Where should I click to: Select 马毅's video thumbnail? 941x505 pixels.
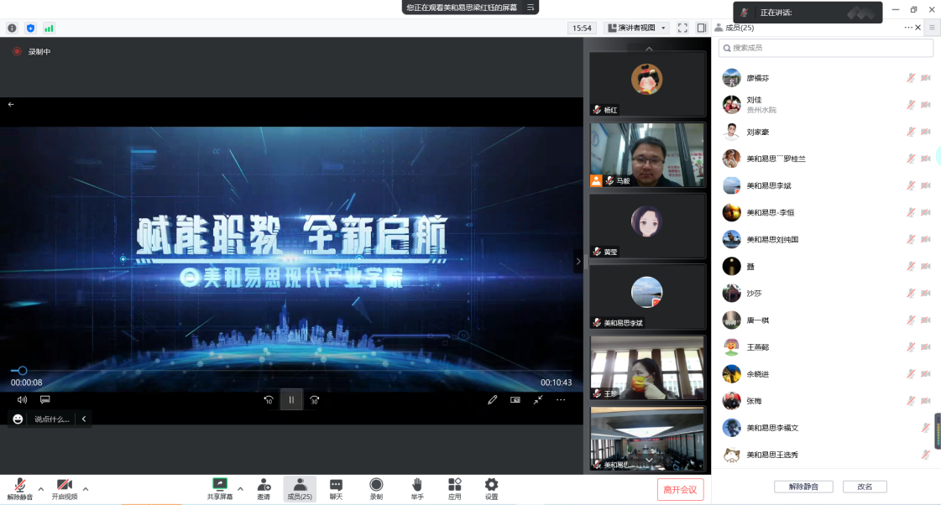pyautogui.click(x=647, y=155)
